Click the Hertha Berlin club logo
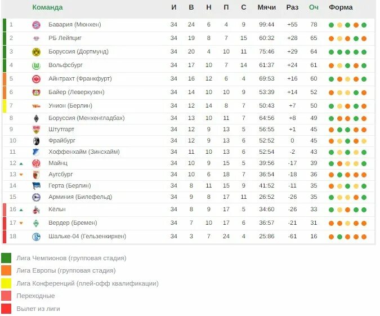Viewport: 380px width, 316px height. coord(37,186)
